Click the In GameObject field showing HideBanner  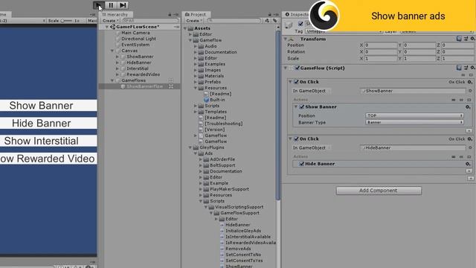413,147
